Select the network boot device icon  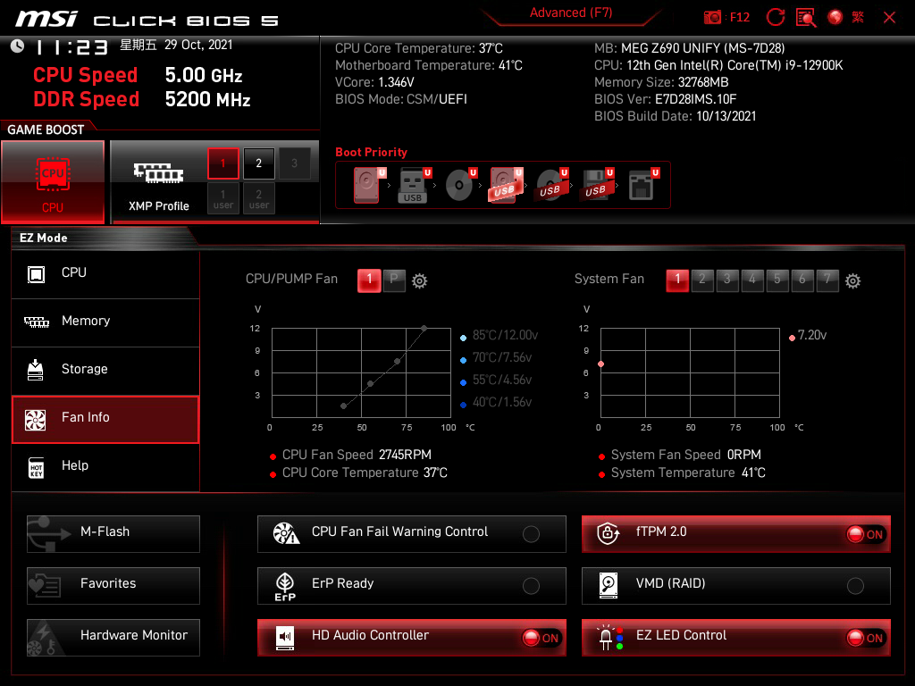point(642,185)
